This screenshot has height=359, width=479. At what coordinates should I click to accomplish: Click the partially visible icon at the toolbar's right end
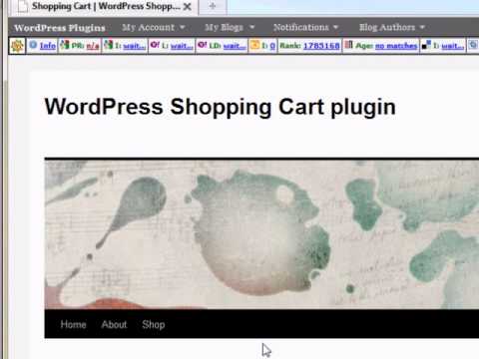coord(473,45)
